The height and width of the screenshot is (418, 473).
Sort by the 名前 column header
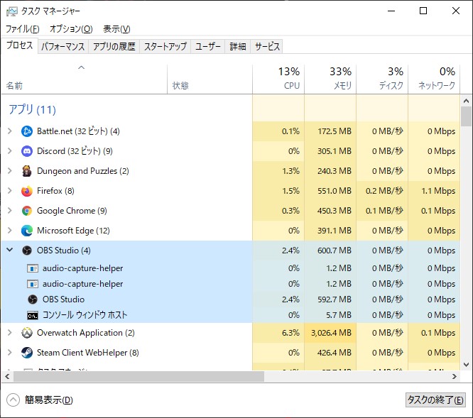coord(85,79)
